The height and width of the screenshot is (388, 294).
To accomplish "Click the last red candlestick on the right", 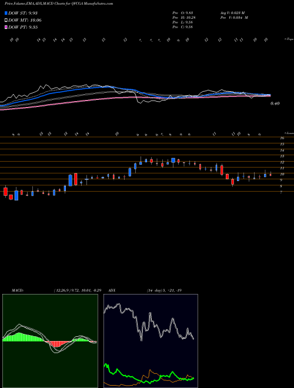I will (x=270, y=175).
